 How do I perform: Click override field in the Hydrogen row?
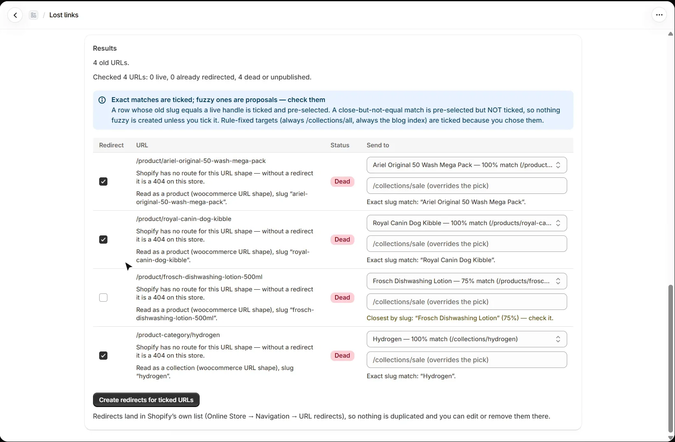[x=467, y=360]
